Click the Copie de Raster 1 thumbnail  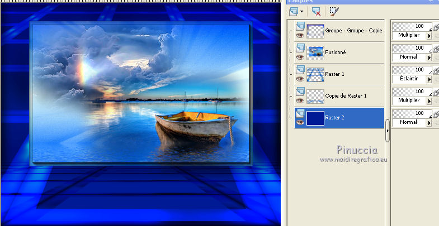[315, 97]
